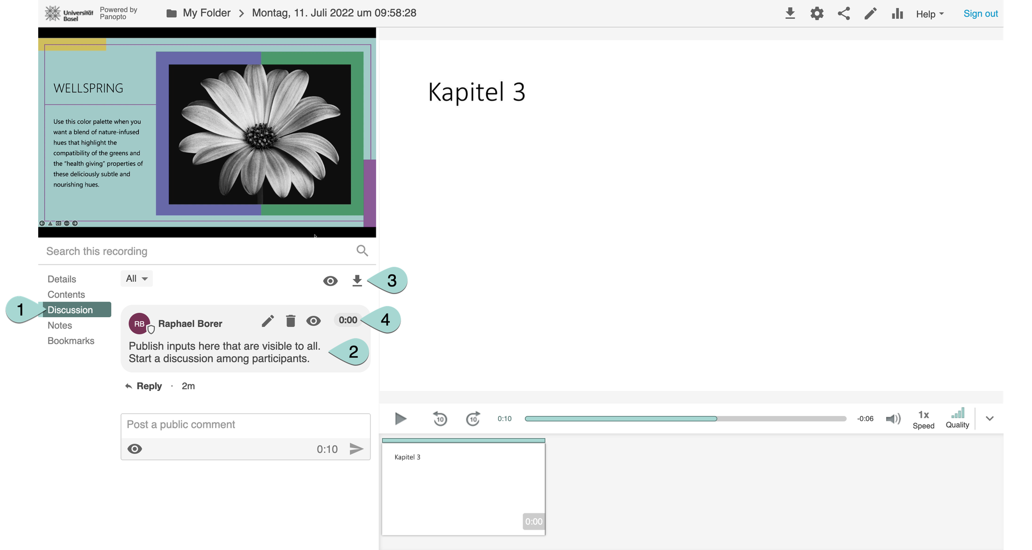Click the download icon in top toolbar
This screenshot has width=1032, height=550.
coord(790,13)
